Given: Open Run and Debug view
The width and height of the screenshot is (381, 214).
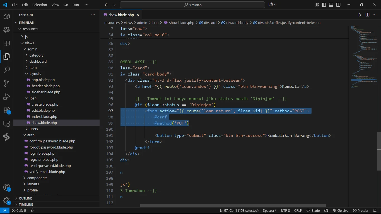Looking at the screenshot, I should pyautogui.click(x=7, y=97).
